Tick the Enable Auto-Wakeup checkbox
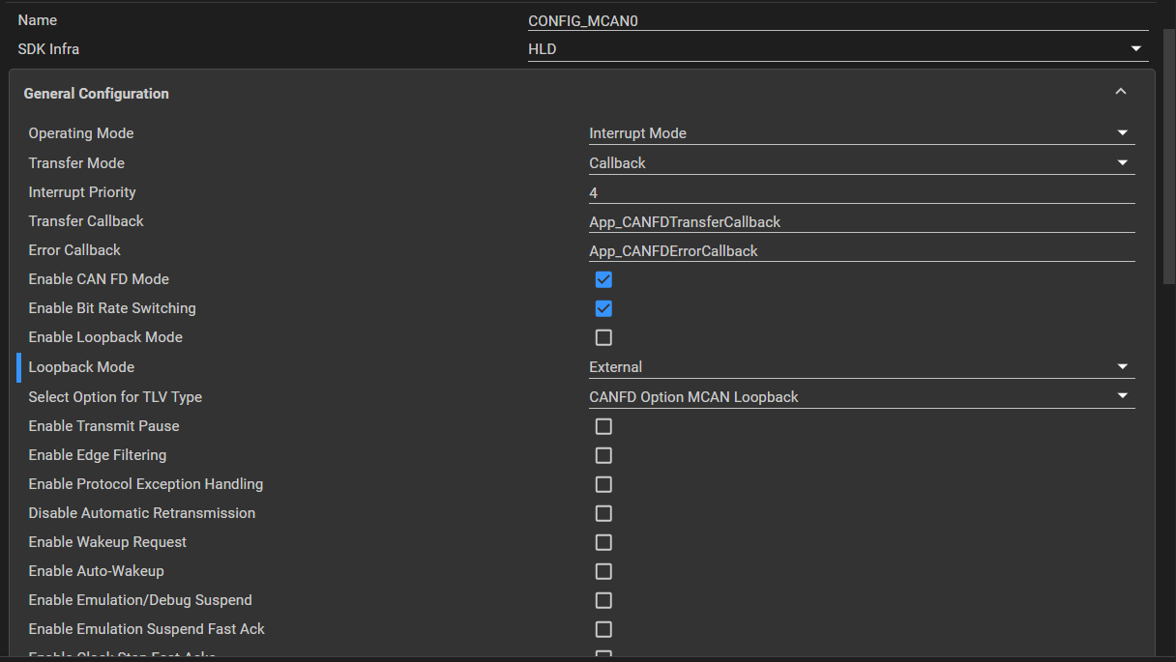This screenshot has width=1176, height=662. 603,571
